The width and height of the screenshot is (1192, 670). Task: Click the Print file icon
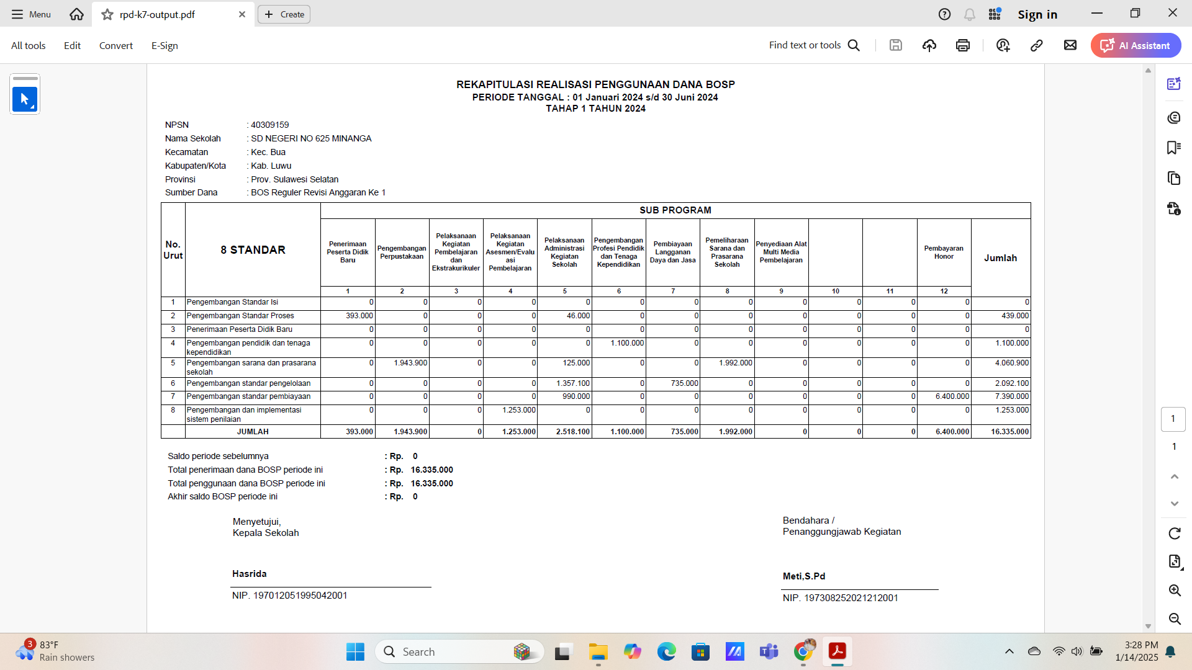coord(963,45)
